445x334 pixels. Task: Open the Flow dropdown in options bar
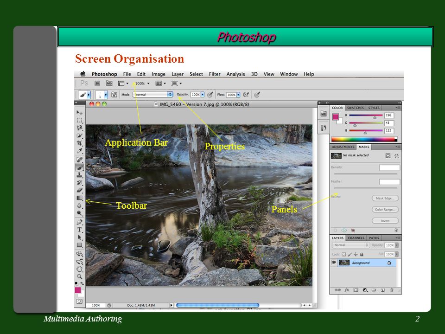(x=238, y=95)
